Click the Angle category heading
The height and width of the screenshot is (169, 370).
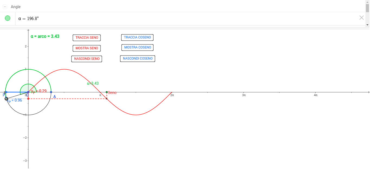[16, 7]
